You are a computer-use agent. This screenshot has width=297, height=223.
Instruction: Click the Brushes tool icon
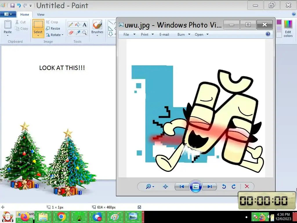(x=97, y=24)
